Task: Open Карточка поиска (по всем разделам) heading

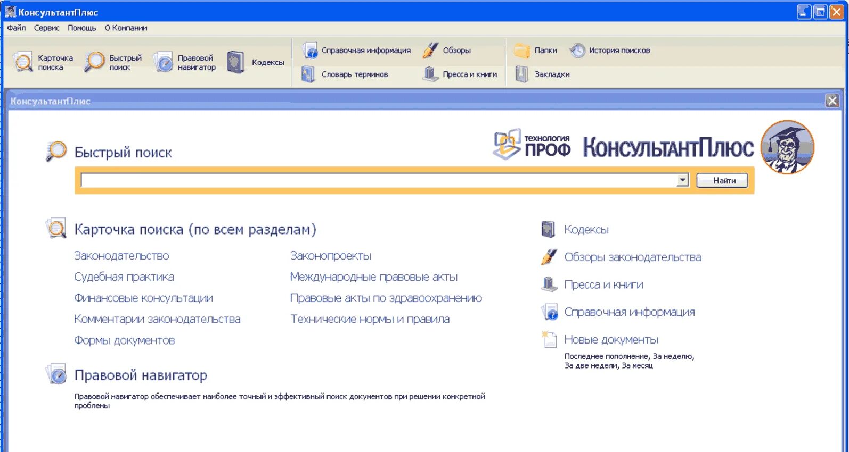Action: coord(195,229)
